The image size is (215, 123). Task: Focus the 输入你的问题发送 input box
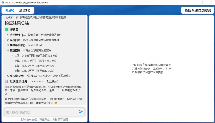(41, 112)
